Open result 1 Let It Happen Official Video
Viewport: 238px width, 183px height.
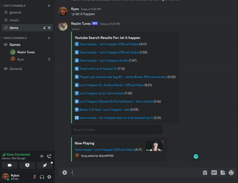point(109,44)
